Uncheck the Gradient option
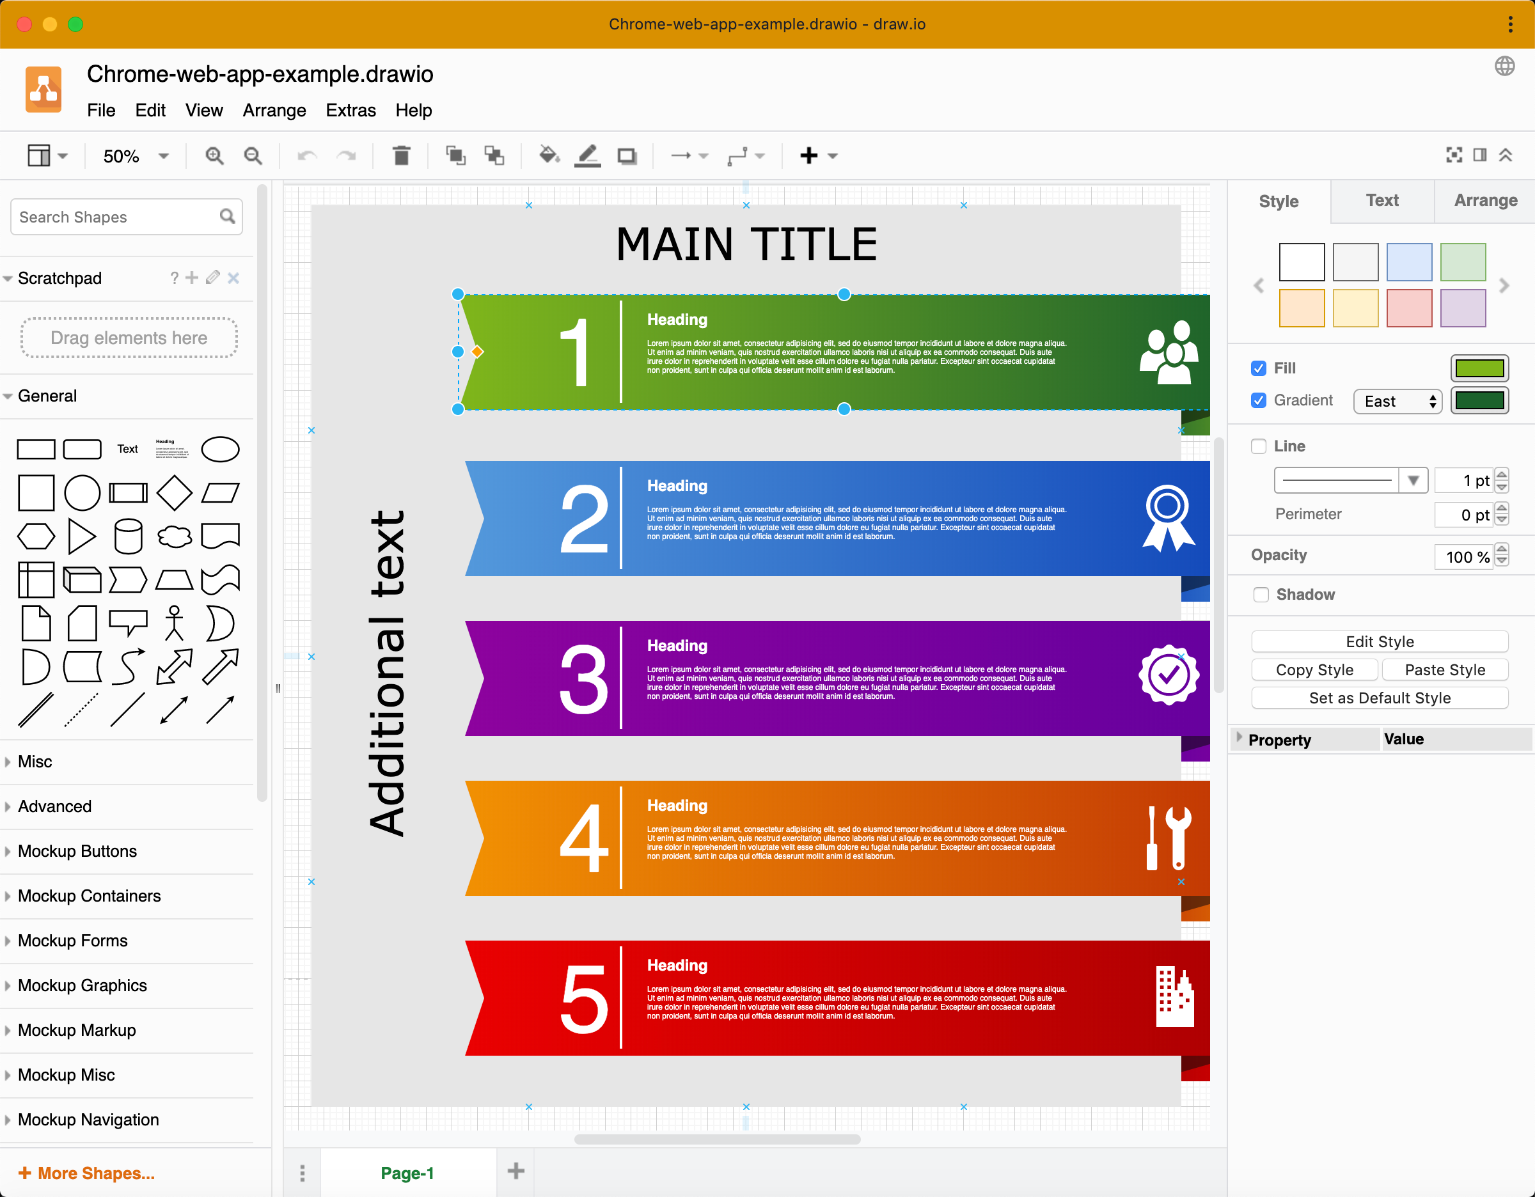The height and width of the screenshot is (1197, 1535). pos(1258,400)
